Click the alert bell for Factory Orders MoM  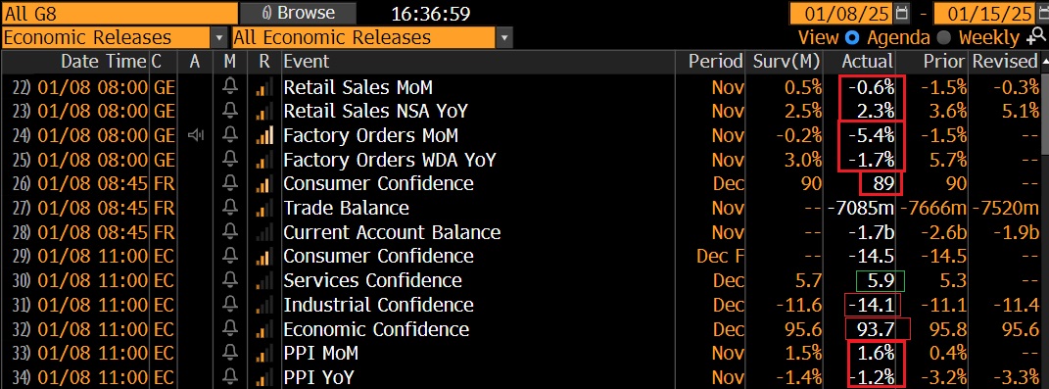230,135
